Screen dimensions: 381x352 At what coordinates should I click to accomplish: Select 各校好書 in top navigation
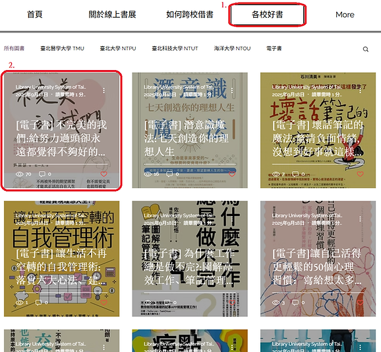click(267, 15)
